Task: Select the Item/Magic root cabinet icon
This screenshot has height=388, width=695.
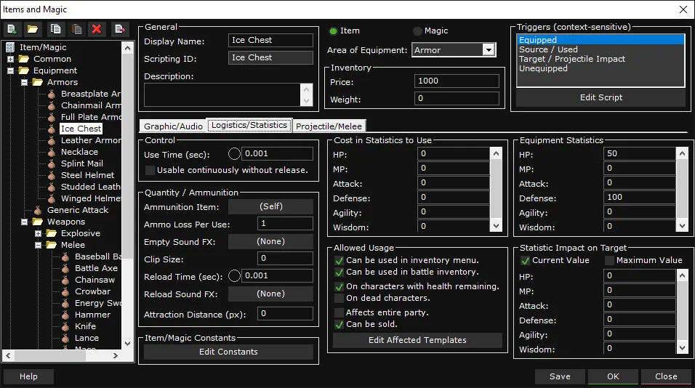Action: pyautogui.click(x=9, y=47)
